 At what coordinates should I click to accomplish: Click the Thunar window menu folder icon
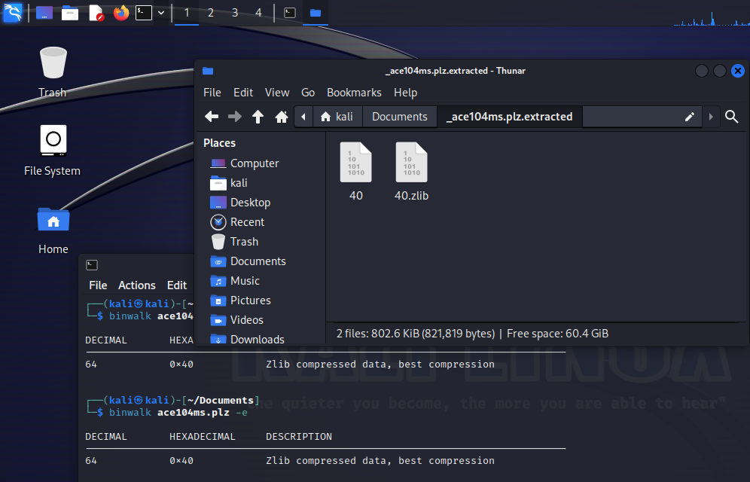coord(208,71)
